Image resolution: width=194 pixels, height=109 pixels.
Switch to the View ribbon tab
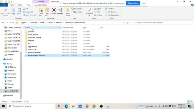(x=28, y=5)
